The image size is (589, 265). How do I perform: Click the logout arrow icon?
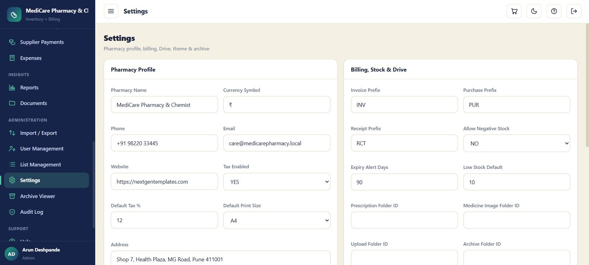574,11
